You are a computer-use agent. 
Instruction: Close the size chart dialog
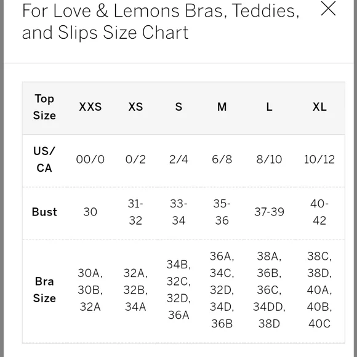328,9
